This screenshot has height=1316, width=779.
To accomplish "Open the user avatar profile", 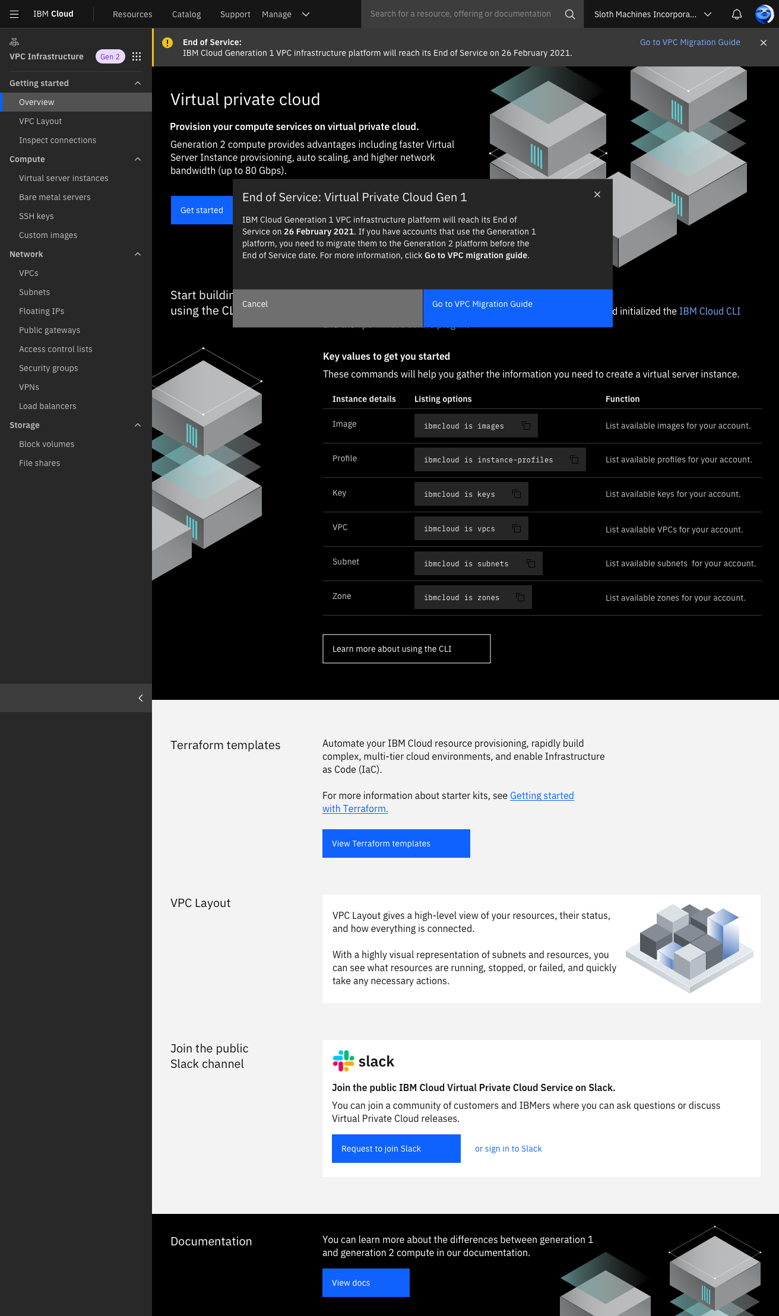I will 764,14.
